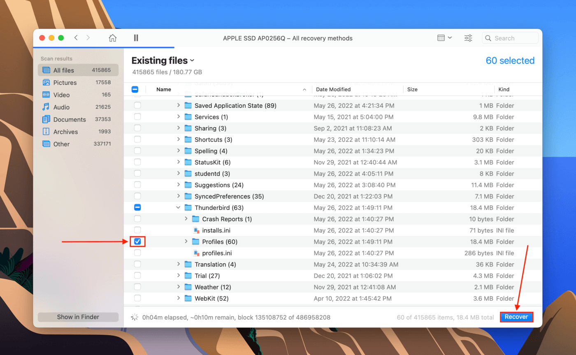Open the filter settings sliders icon
576x355 pixels.
coord(468,38)
